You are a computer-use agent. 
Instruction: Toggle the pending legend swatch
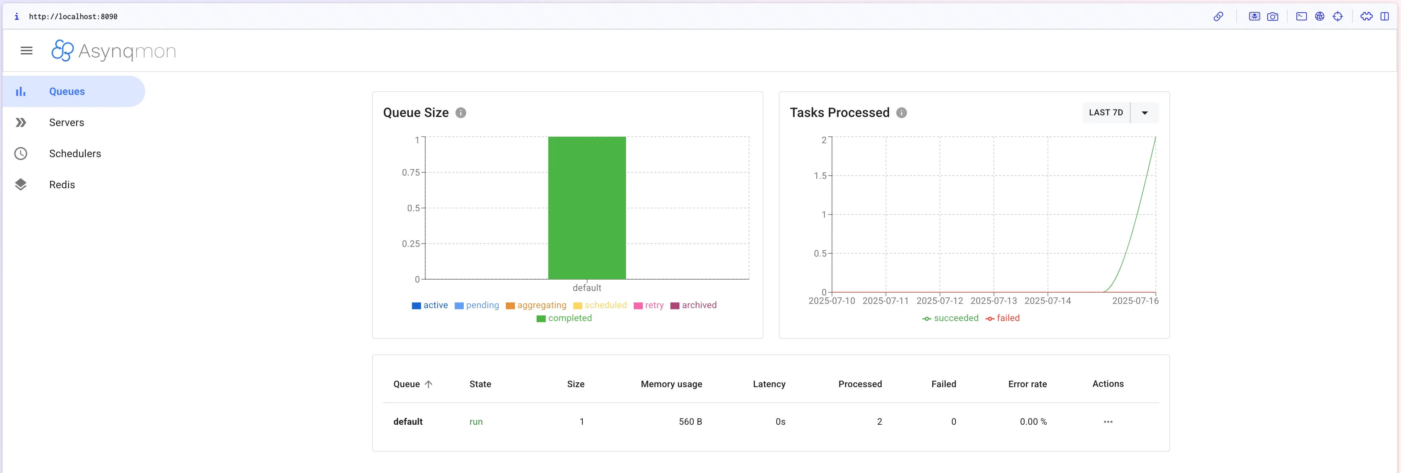459,306
